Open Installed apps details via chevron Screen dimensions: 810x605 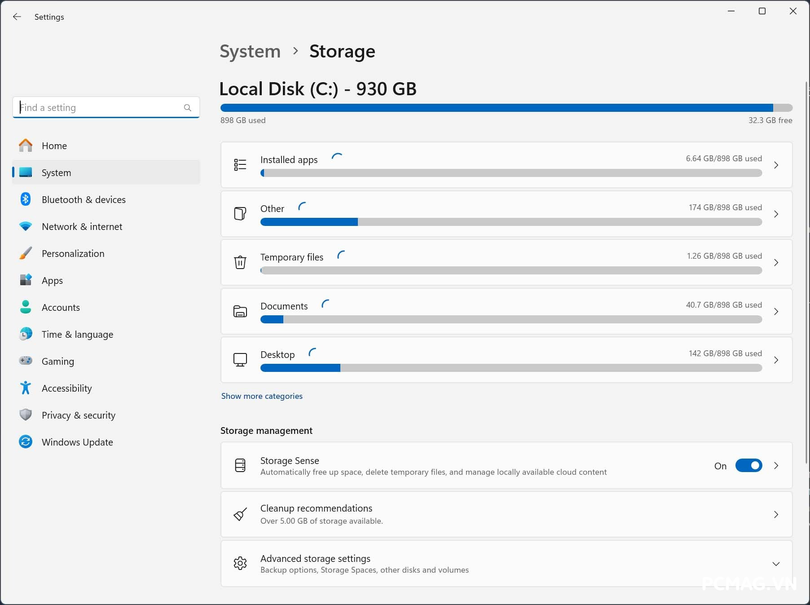pyautogui.click(x=776, y=165)
